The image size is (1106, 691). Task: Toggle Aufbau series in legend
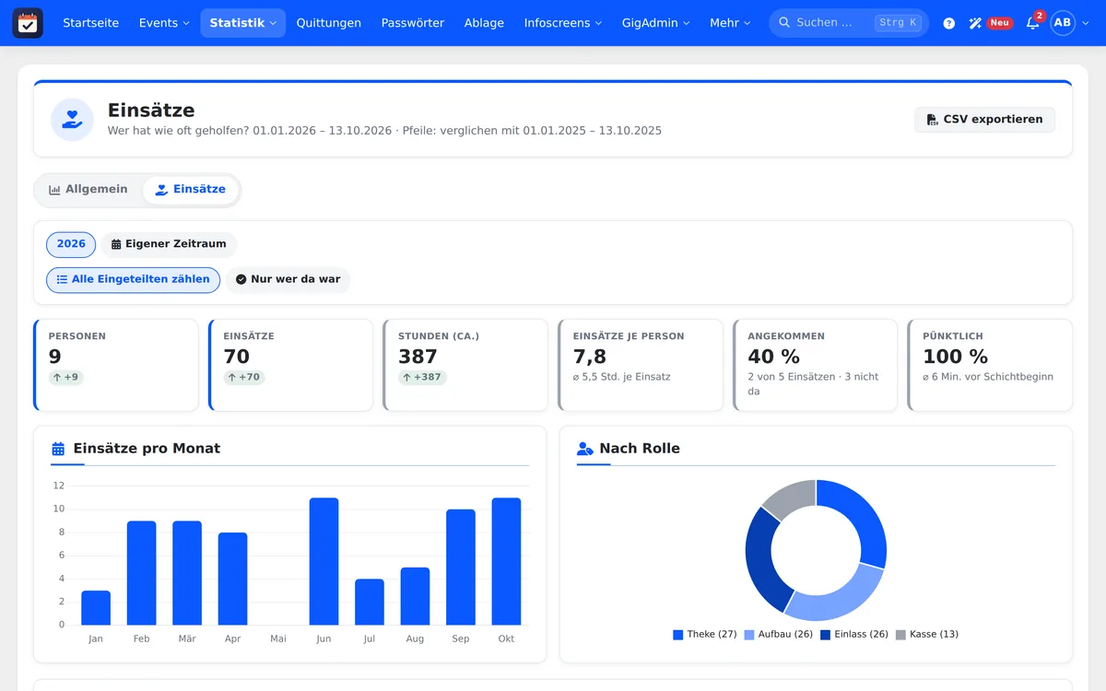tap(778, 635)
